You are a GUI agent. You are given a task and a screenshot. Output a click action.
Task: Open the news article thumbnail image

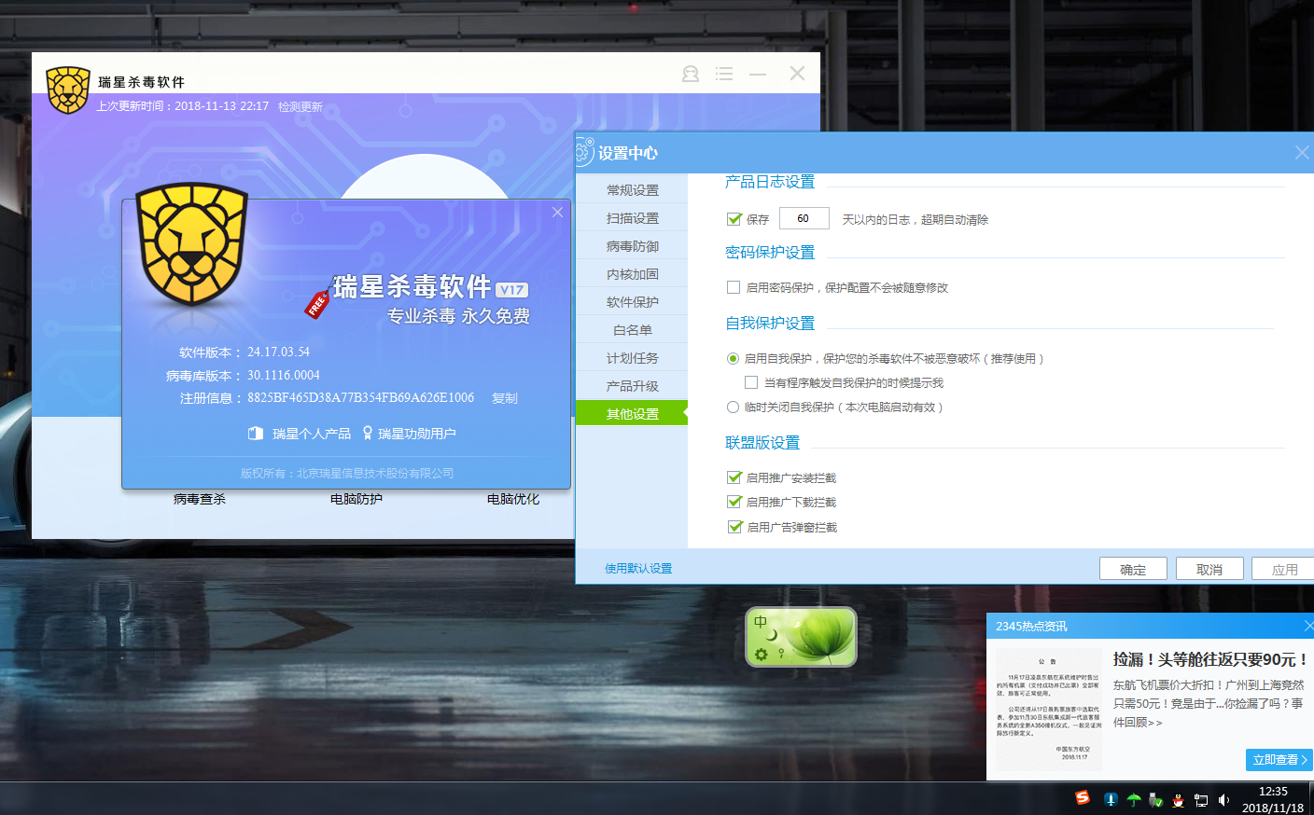(x=1048, y=709)
